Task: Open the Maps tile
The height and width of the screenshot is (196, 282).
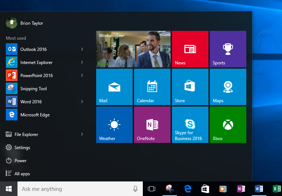Action: [x=228, y=87]
